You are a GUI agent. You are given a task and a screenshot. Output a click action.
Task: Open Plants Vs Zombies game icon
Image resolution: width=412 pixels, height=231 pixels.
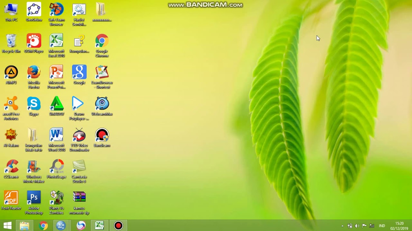coord(56,203)
